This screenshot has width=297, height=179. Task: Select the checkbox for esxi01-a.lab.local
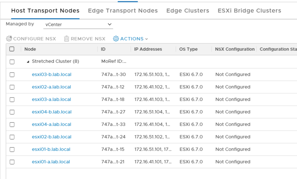click(12, 162)
